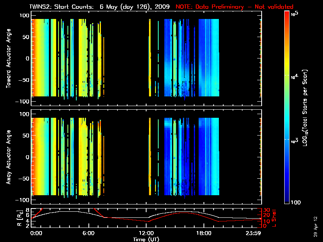Click the '29 Apr 12' date stamp
Screen dimensions: 323x242
click(x=315, y=223)
